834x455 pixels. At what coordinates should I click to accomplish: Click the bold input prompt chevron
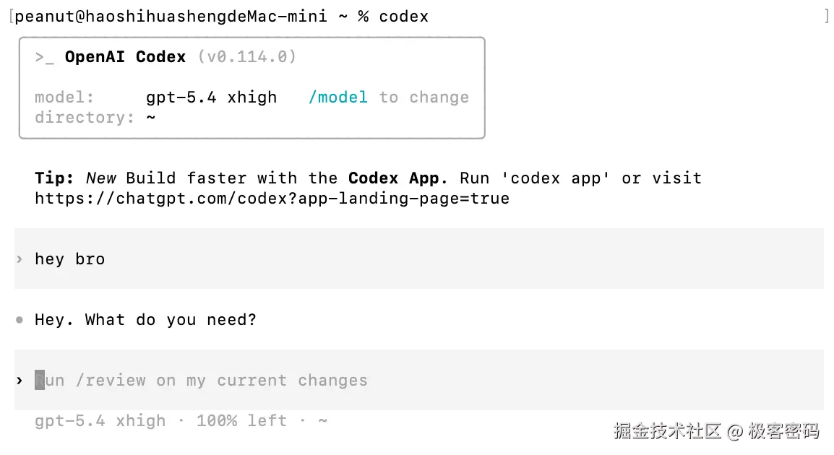tap(20, 381)
